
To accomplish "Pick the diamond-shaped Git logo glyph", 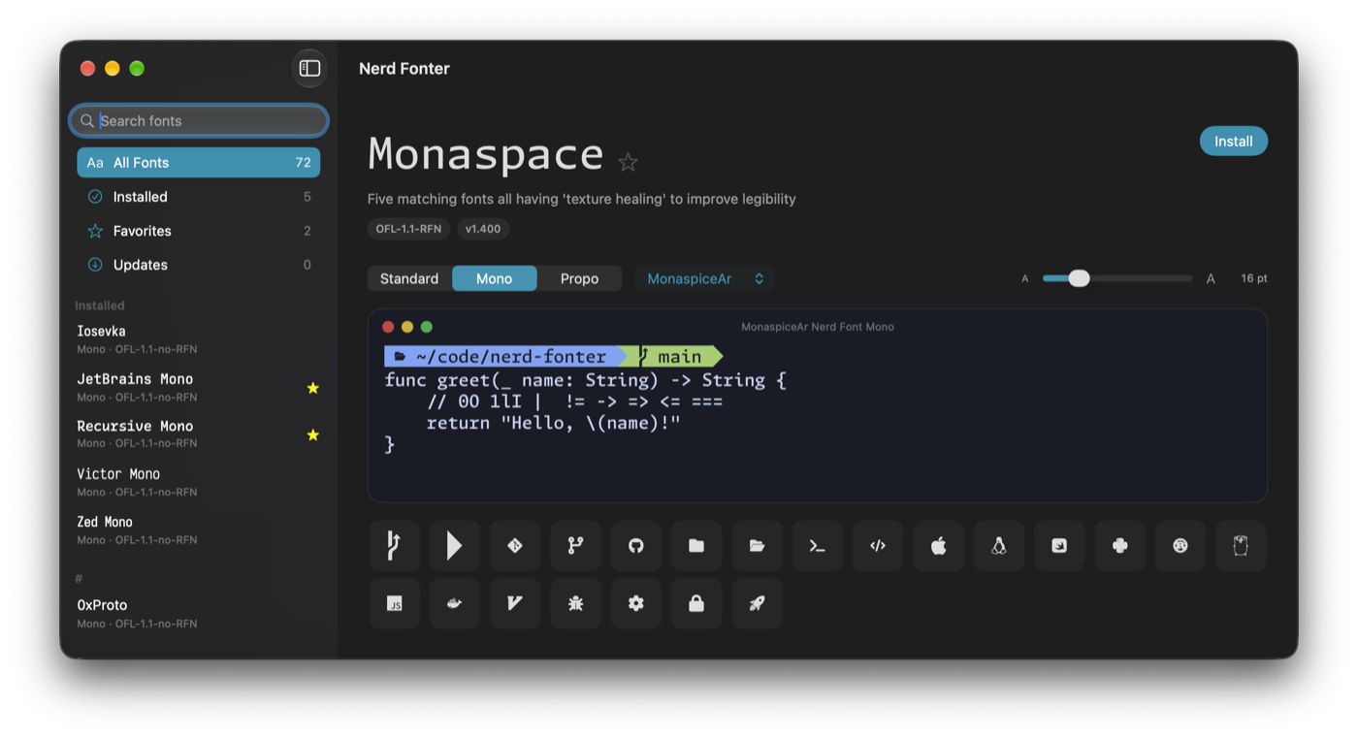I will coord(515,546).
